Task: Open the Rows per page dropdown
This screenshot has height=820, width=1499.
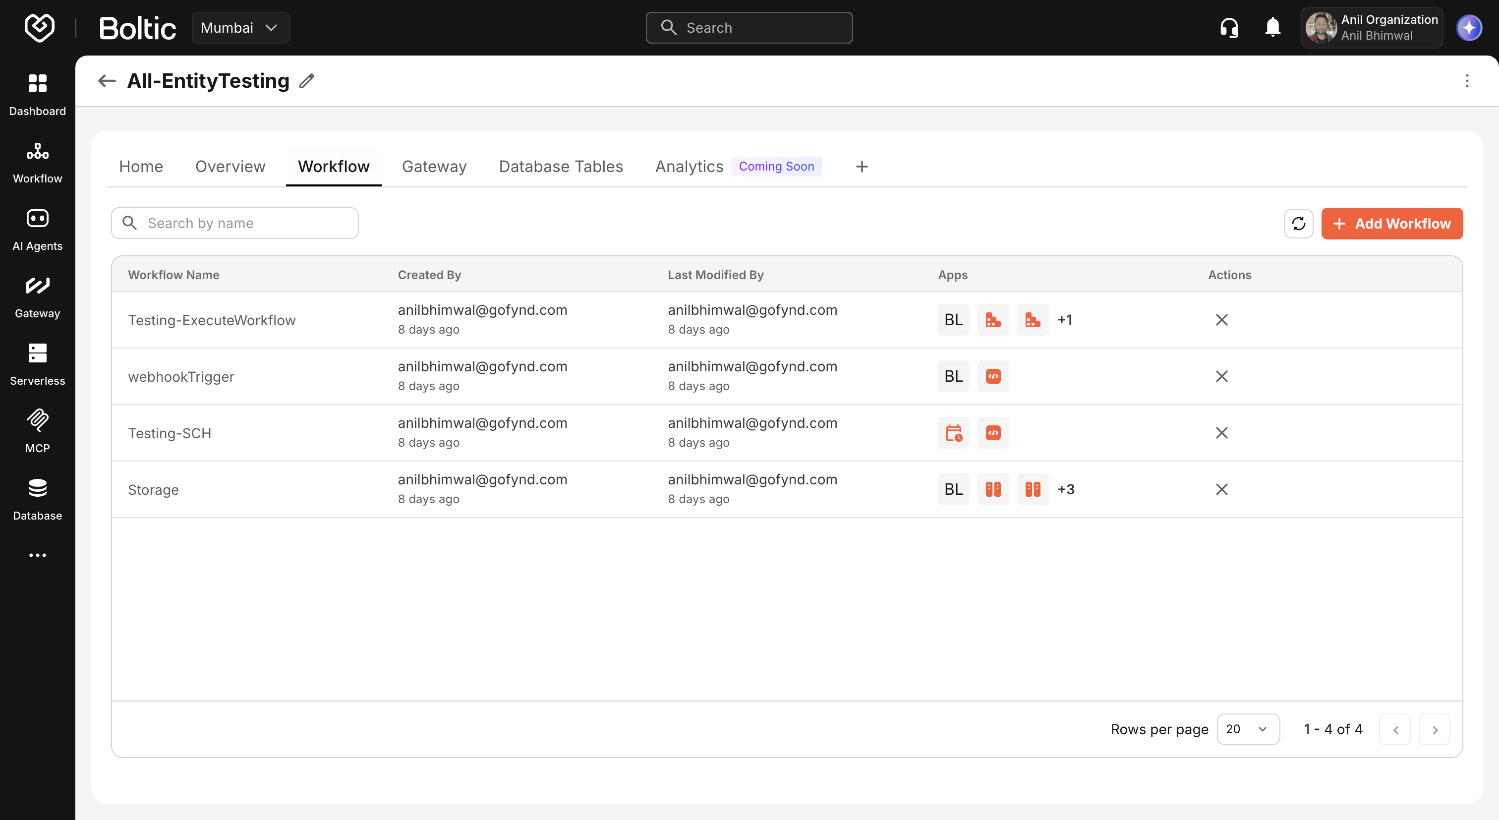Action: click(1248, 729)
